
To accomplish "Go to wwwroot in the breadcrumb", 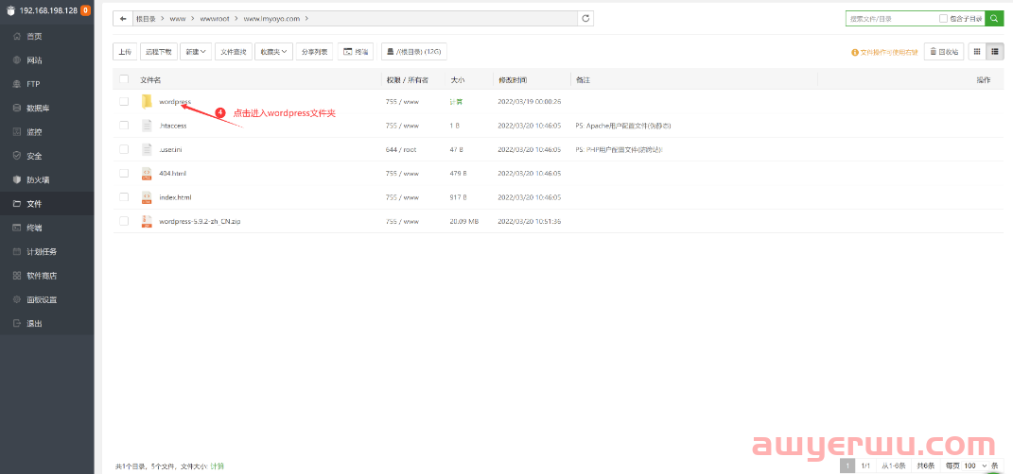I will [x=215, y=19].
